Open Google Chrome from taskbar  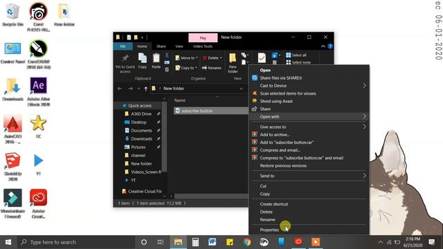point(246,242)
